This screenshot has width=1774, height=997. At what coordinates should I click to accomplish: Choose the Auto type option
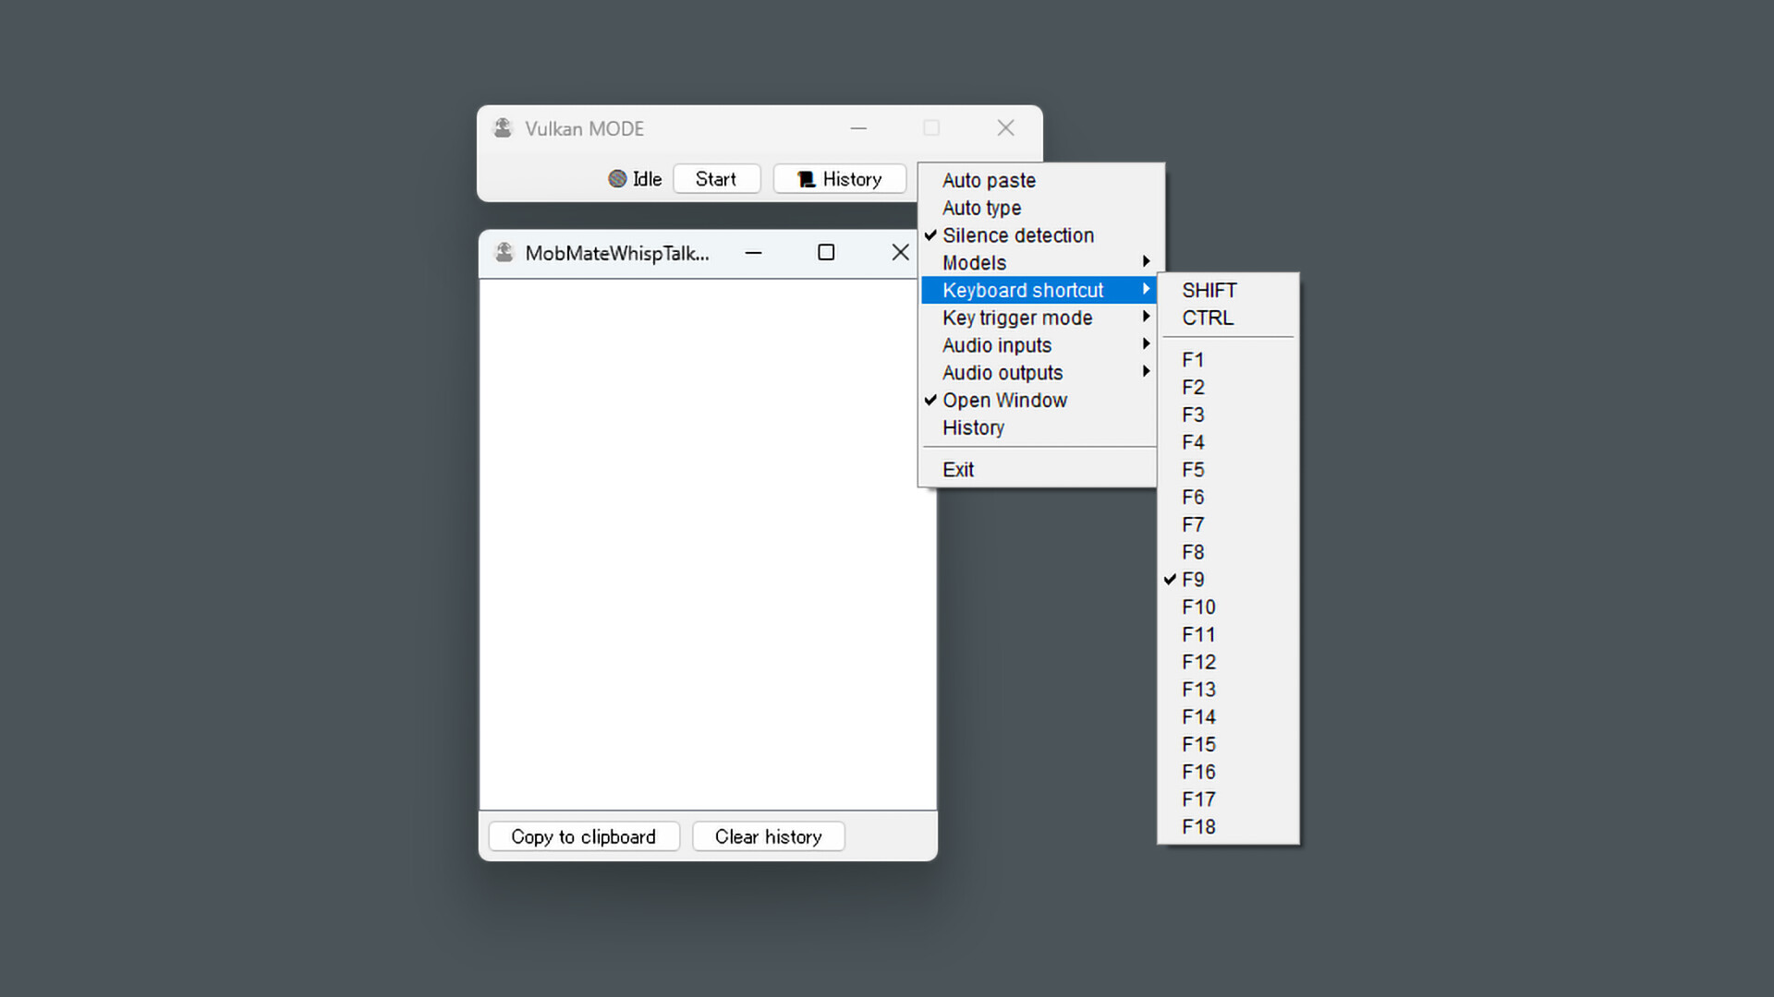click(980, 208)
